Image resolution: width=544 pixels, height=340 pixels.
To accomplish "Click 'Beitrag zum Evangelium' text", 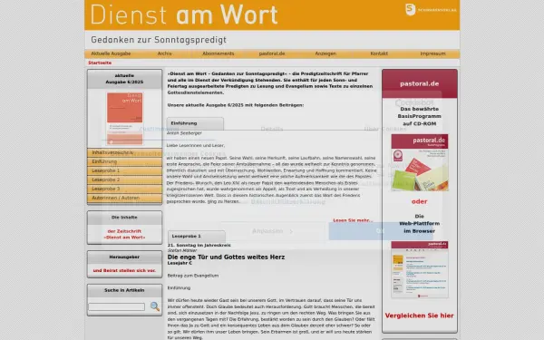I will point(193,276).
